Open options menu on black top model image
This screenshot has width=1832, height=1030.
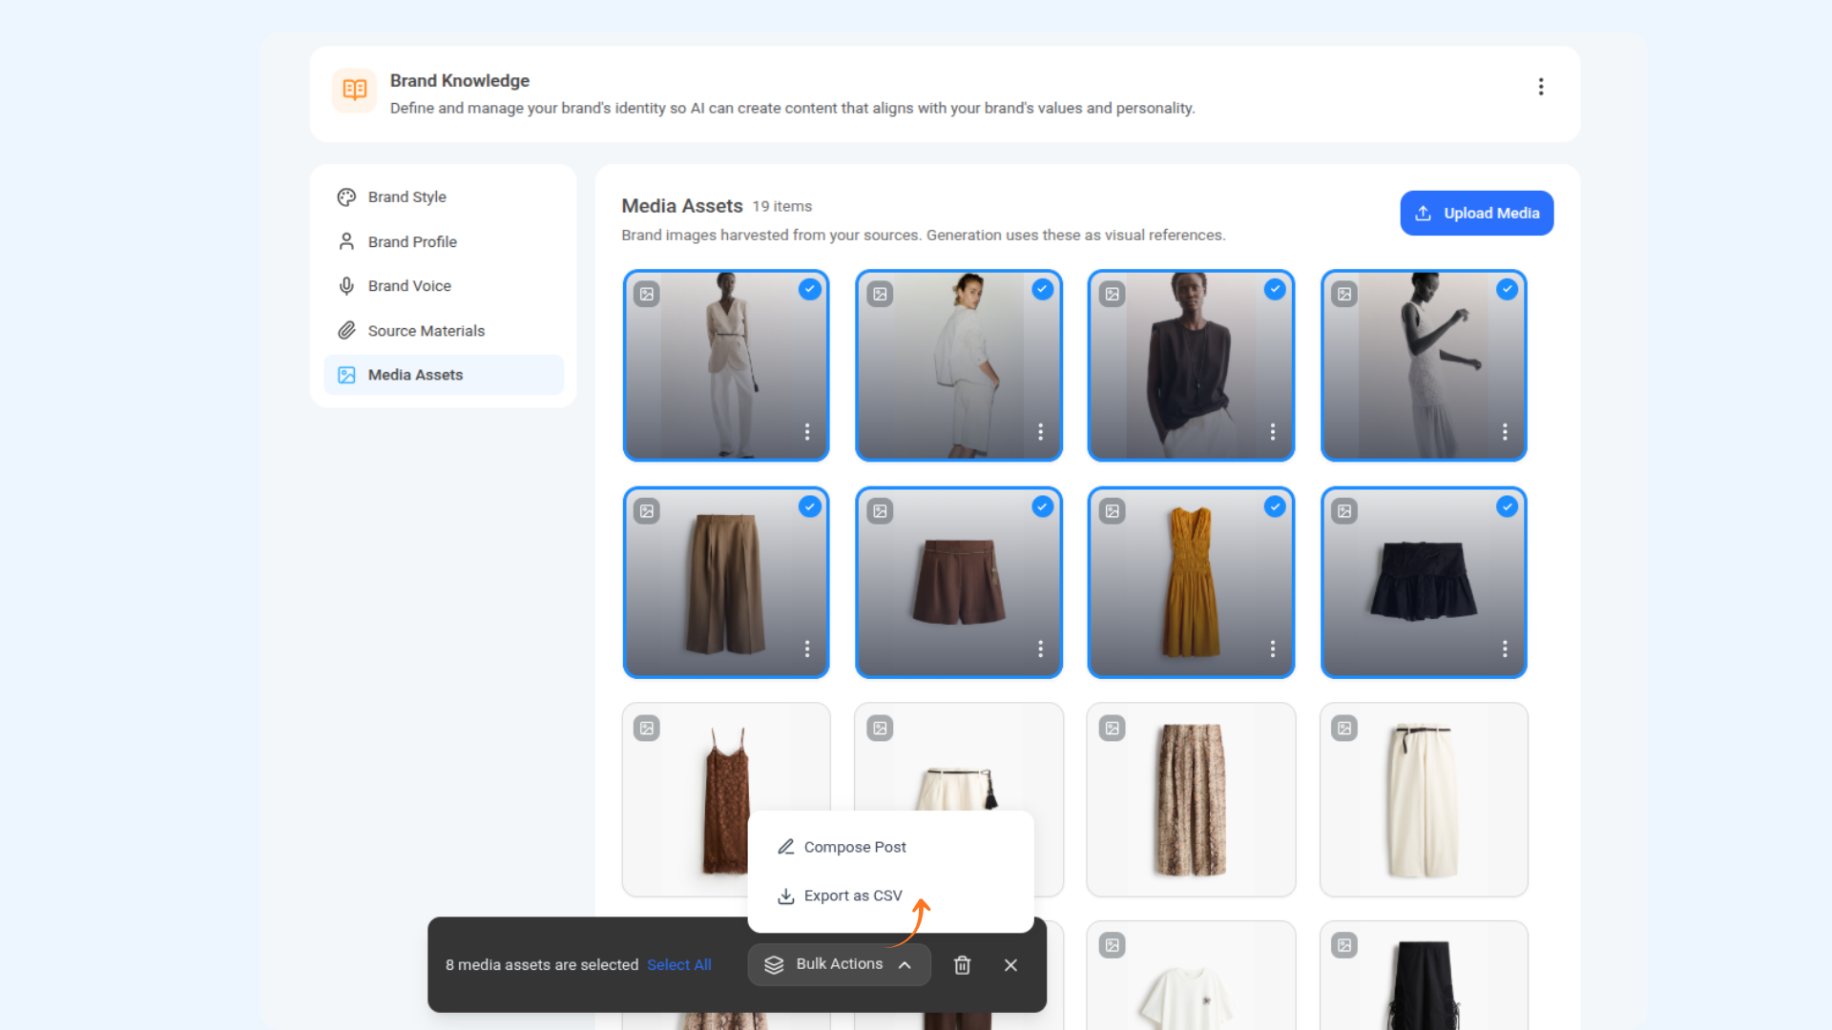pyautogui.click(x=1273, y=432)
